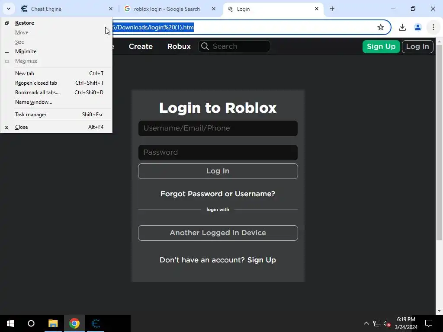Select Reopen closed tab entry
Viewport: 443px width, 332px height.
56,83
